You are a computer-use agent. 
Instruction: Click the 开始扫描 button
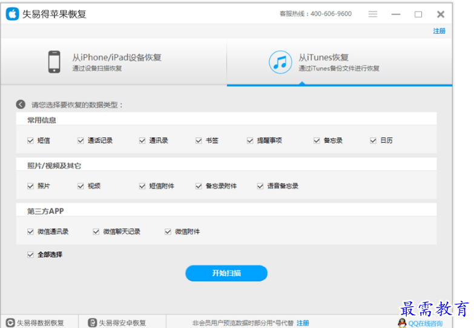pyautogui.click(x=226, y=274)
